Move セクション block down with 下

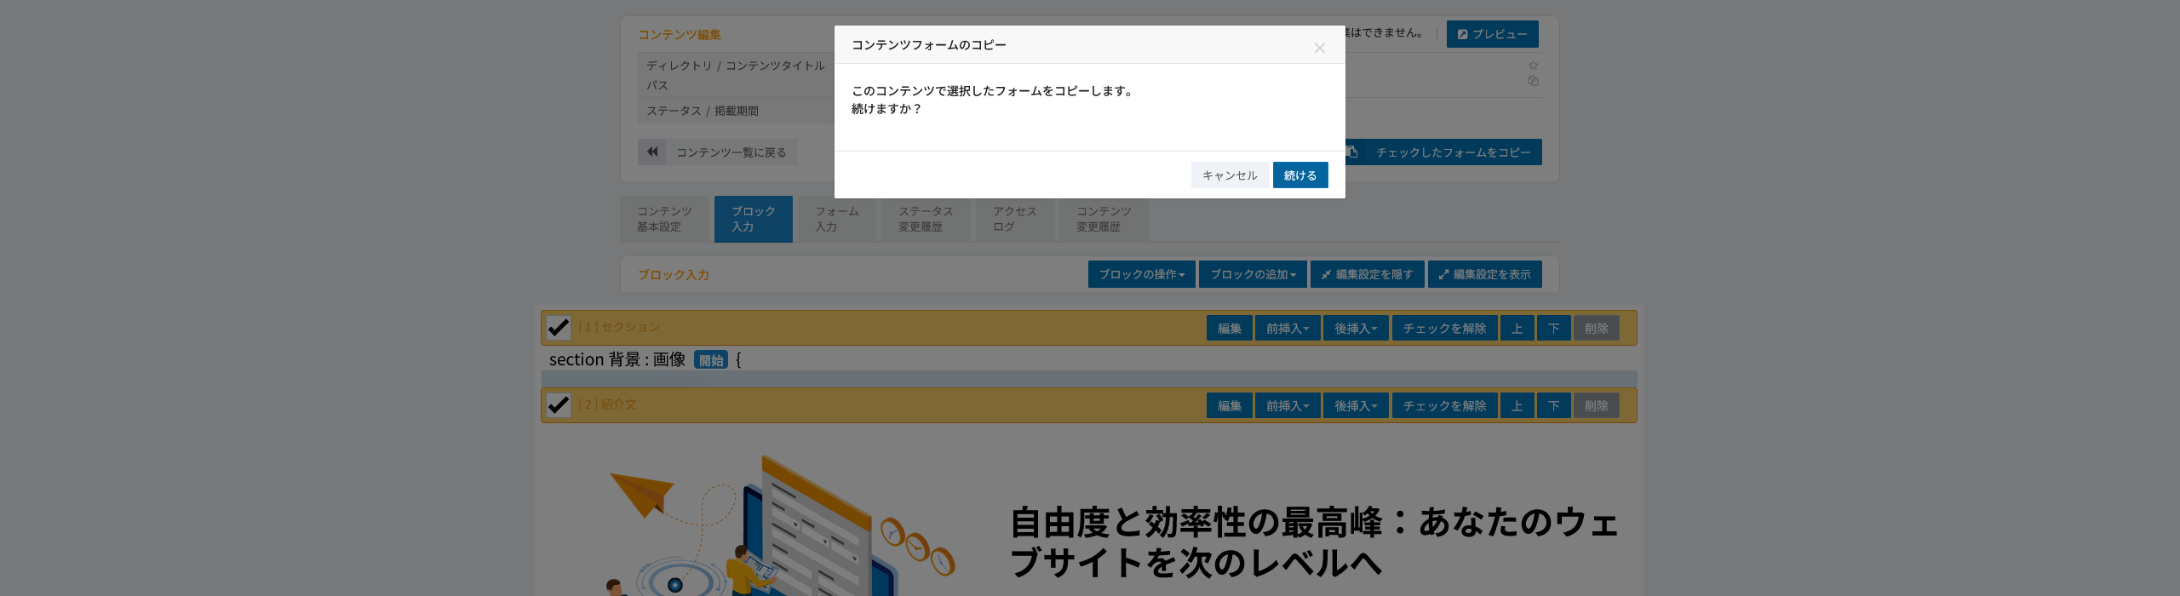click(x=1554, y=329)
